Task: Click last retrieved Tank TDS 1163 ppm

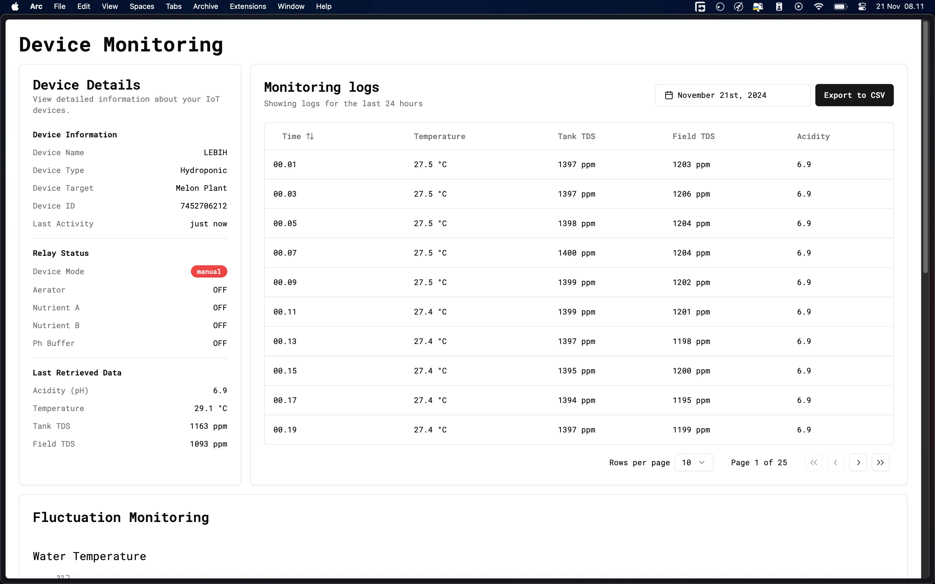Action: (x=208, y=426)
